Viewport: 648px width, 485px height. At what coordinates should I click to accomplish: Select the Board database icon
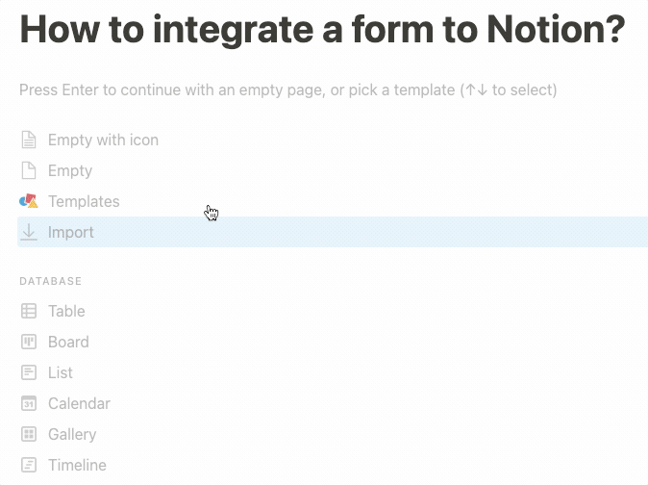pos(29,342)
